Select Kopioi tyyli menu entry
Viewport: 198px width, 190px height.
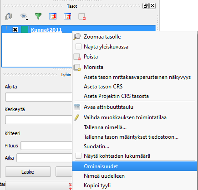(135, 185)
